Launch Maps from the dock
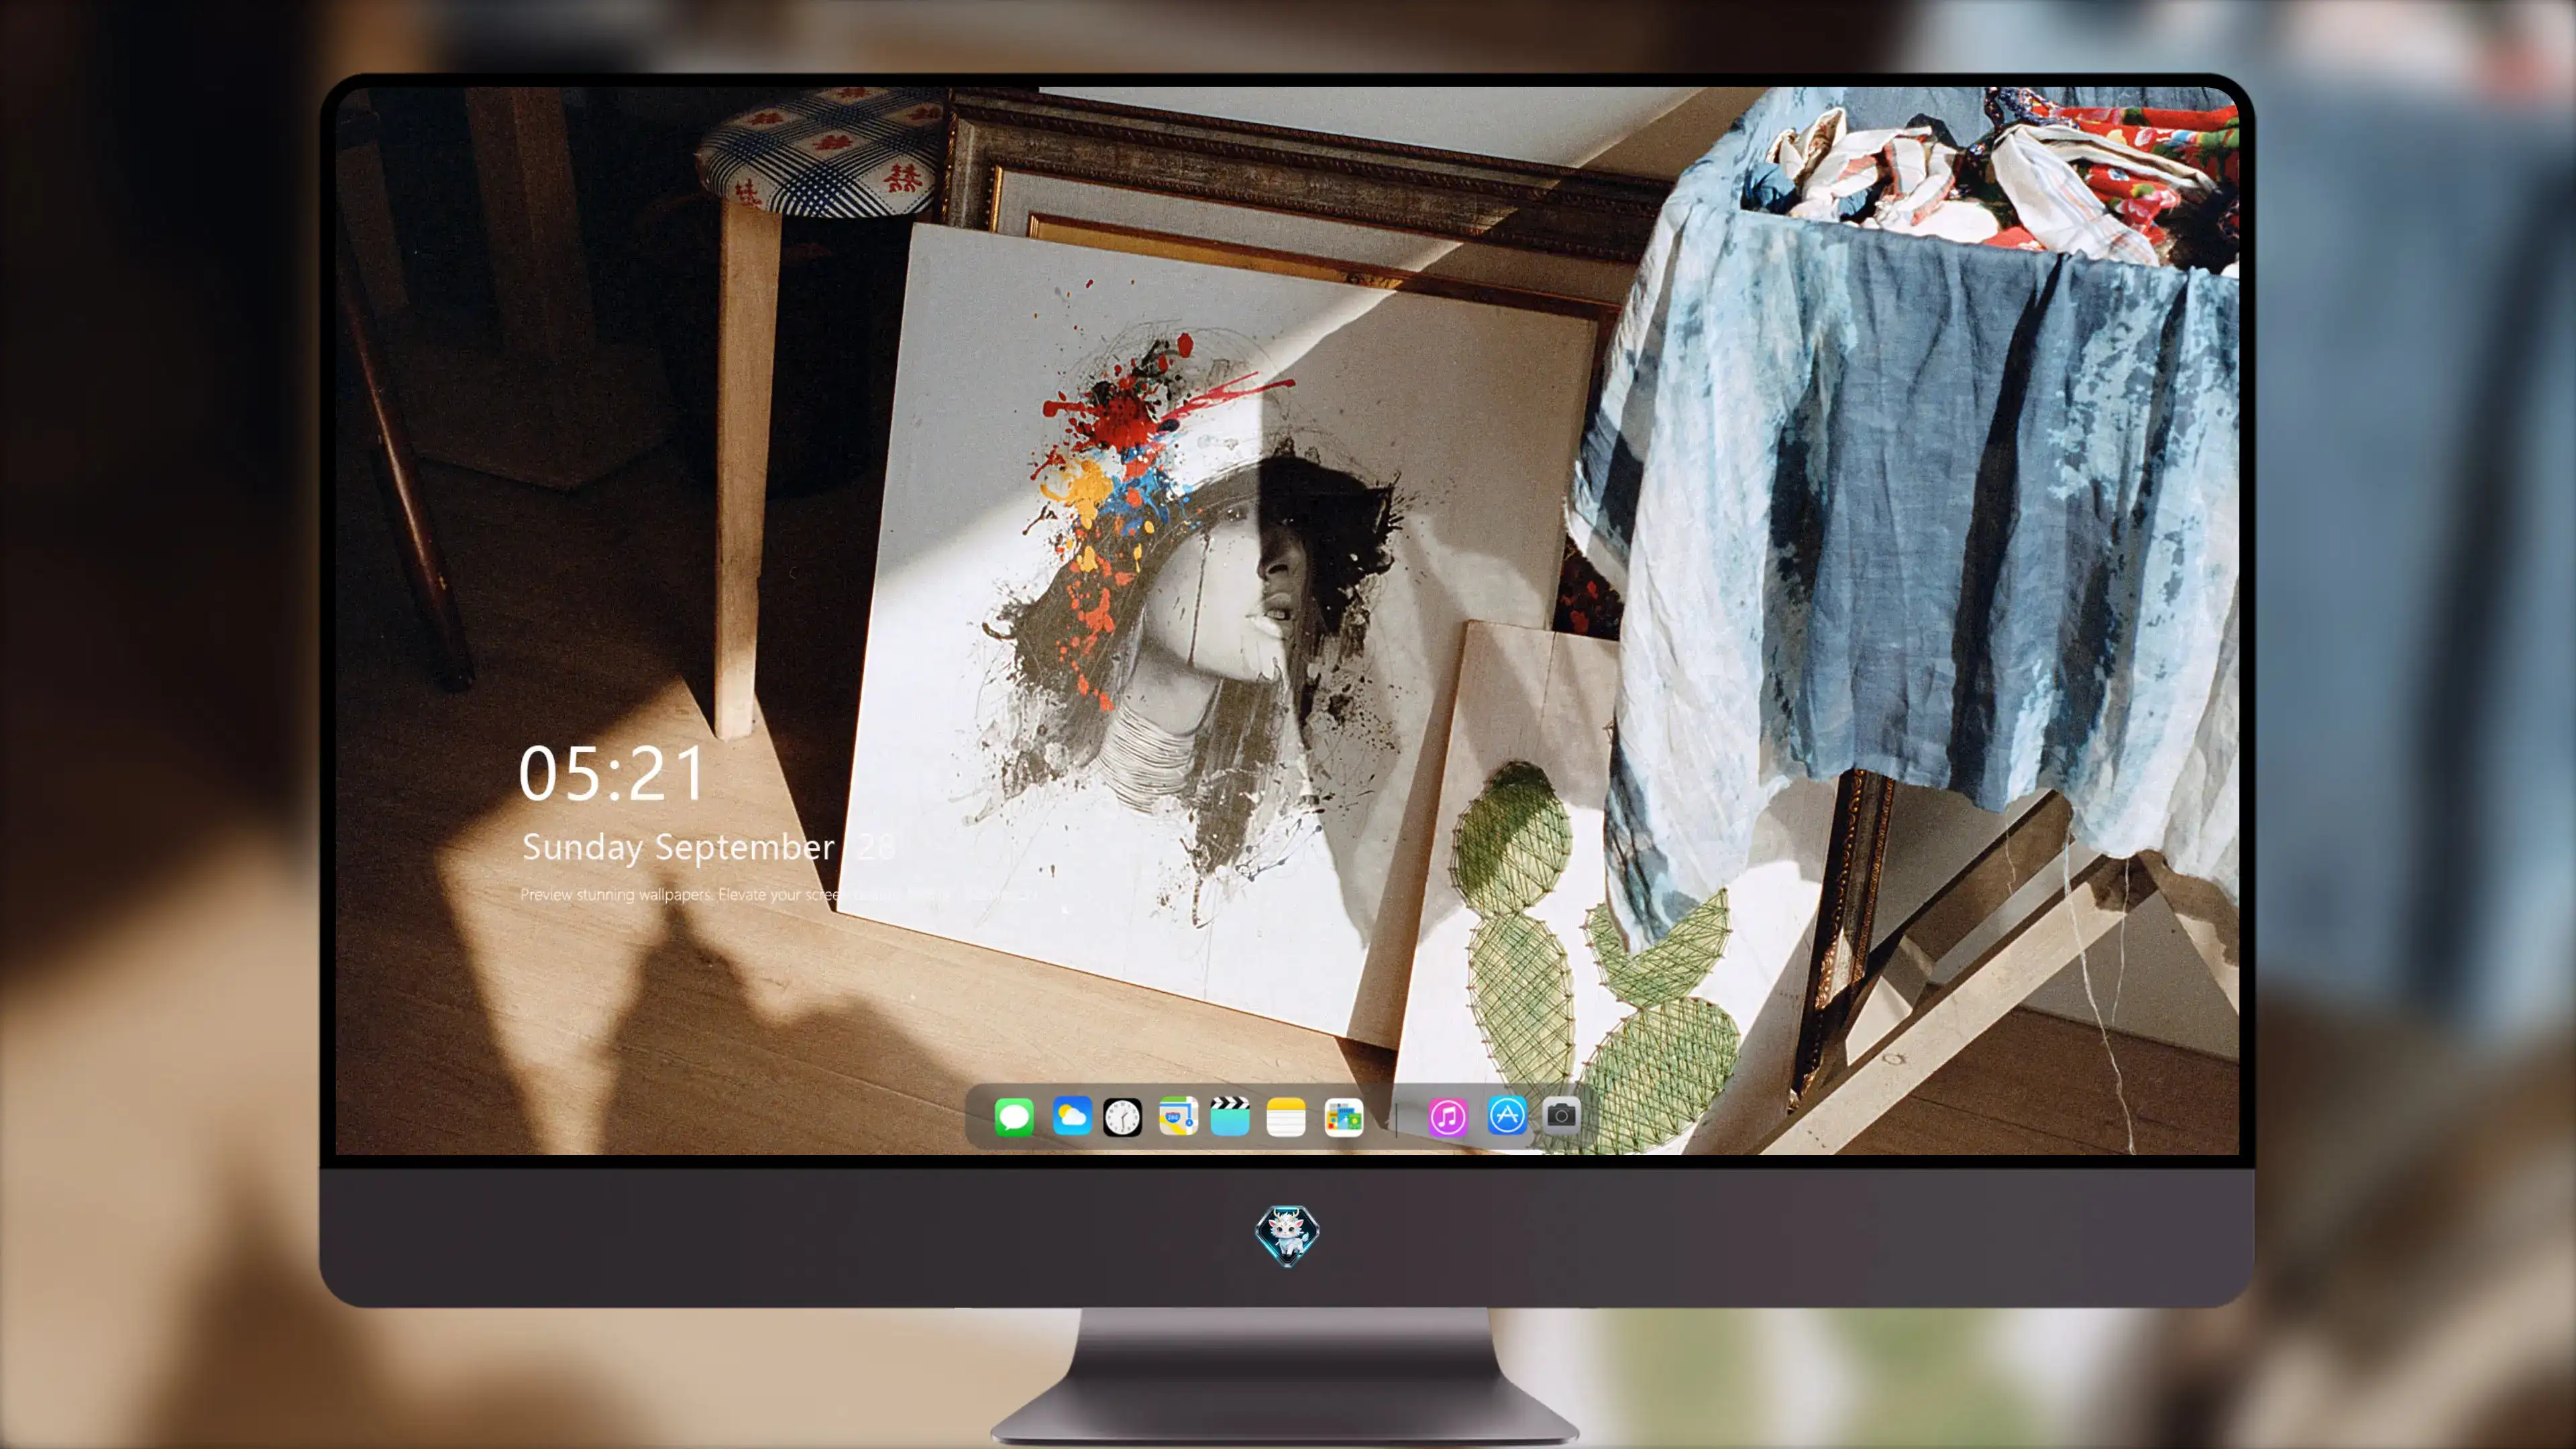 pyautogui.click(x=1178, y=1116)
